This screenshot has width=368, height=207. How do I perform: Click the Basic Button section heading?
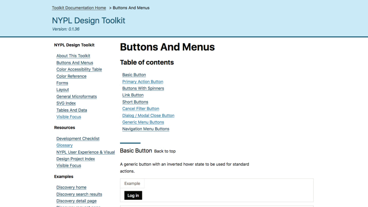(136, 151)
